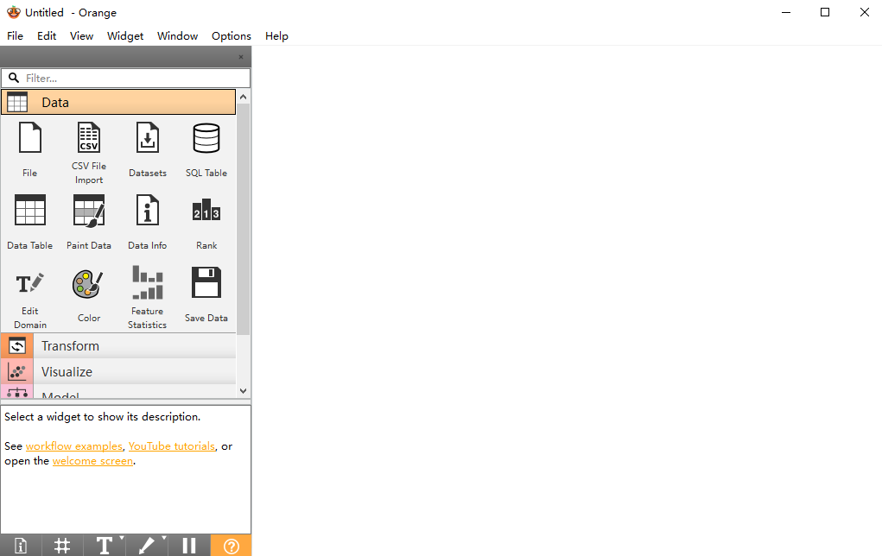Click the toolbox scrollbar up arrow
The image size is (882, 556).
click(x=243, y=97)
